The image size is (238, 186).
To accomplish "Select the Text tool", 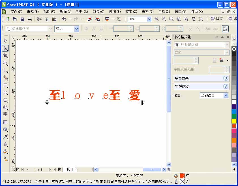I will (5, 114).
